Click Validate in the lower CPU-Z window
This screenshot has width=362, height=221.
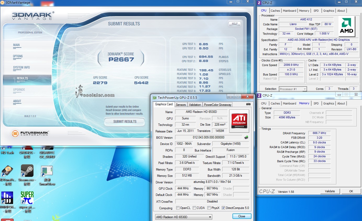pos(330,191)
